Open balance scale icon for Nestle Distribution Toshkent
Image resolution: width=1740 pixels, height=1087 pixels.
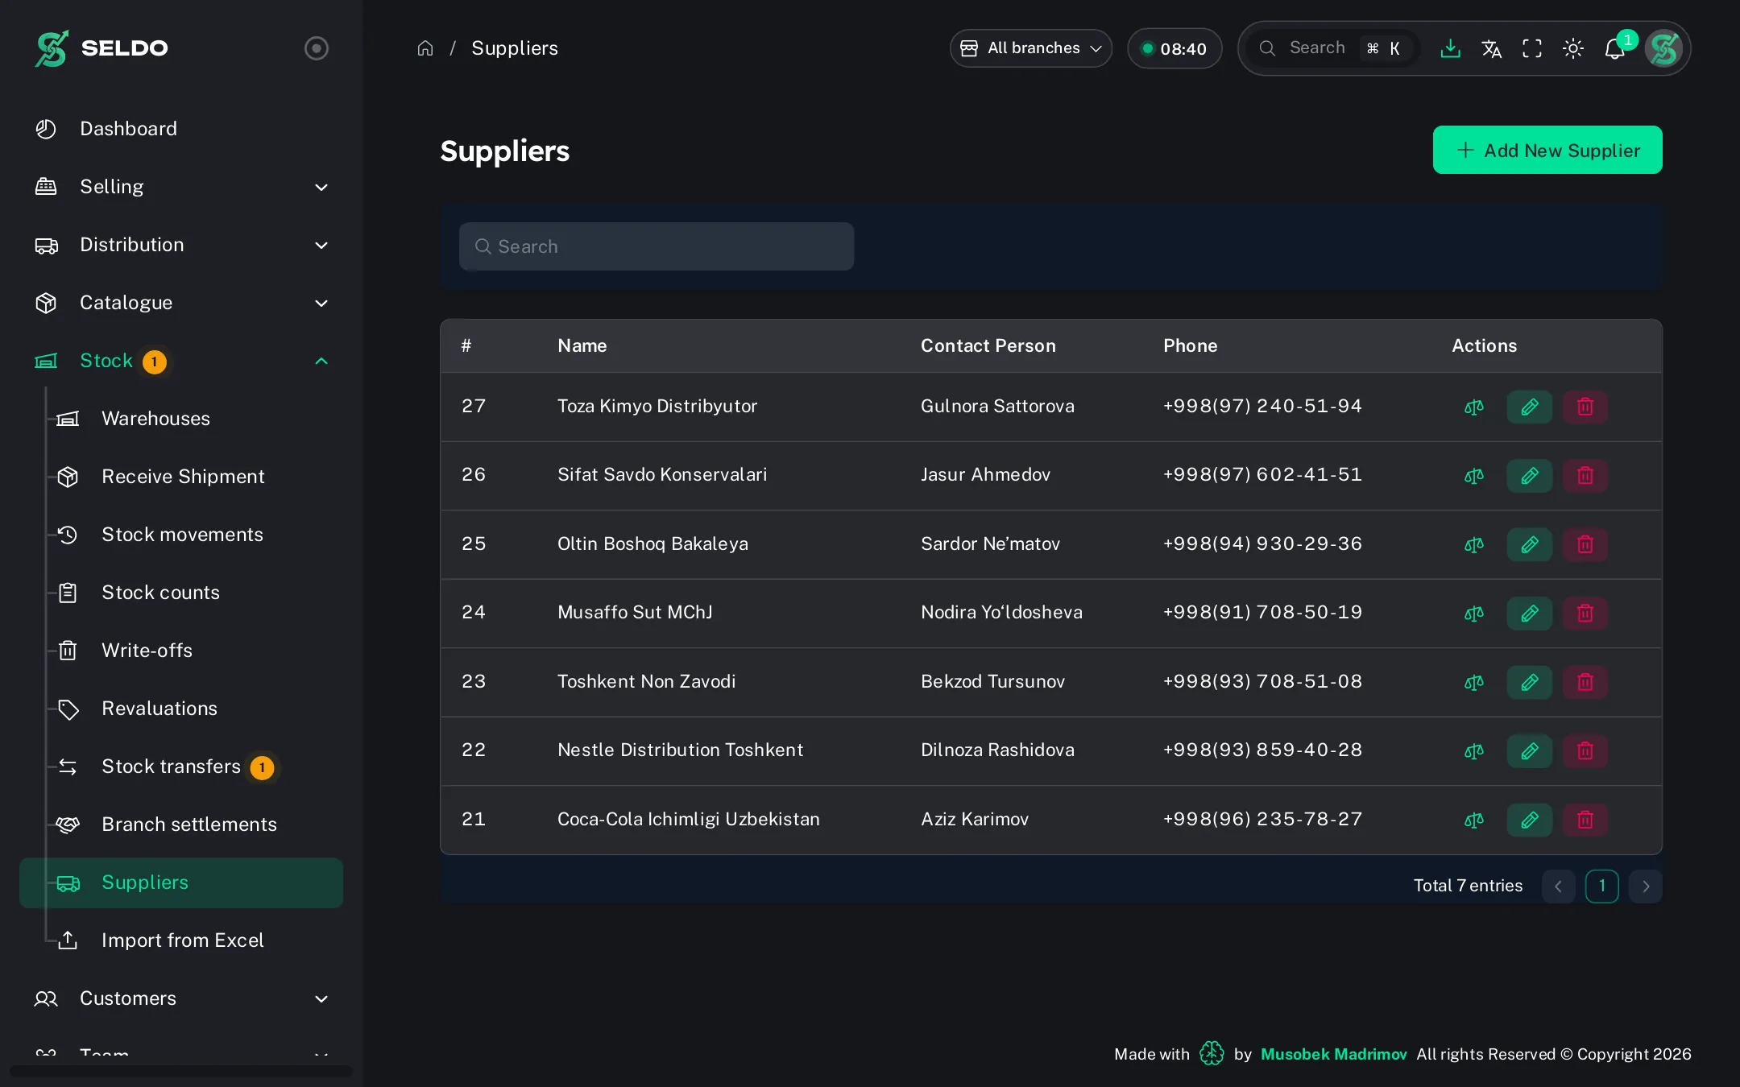(x=1473, y=750)
